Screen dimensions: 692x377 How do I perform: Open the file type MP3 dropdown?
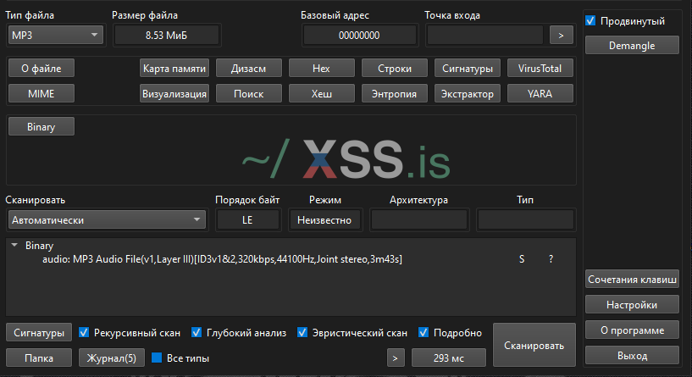(x=56, y=36)
